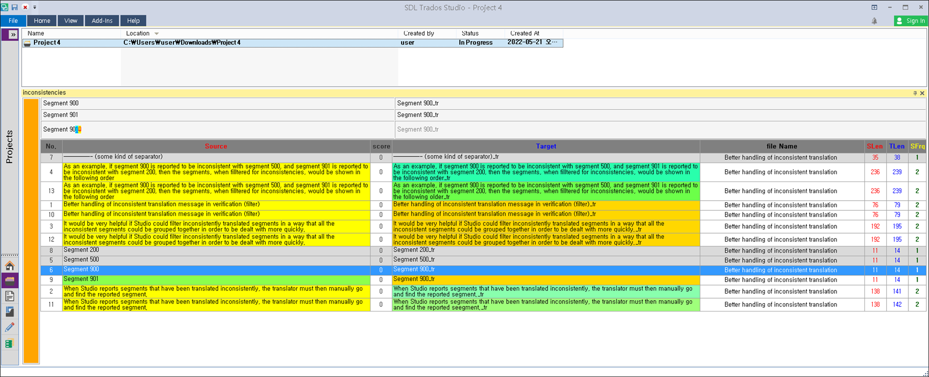929x377 pixels.
Task: Click SLen value 35 in separator row
Action: 875,158
